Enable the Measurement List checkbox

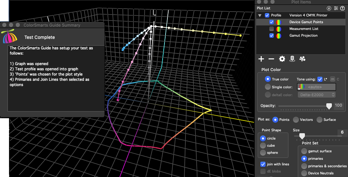point(272,29)
